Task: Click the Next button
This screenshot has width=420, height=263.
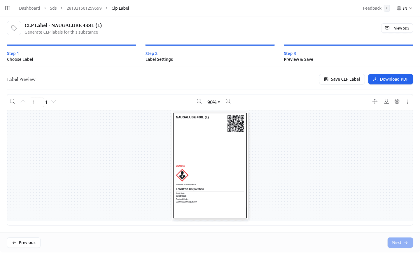Action: [400, 243]
